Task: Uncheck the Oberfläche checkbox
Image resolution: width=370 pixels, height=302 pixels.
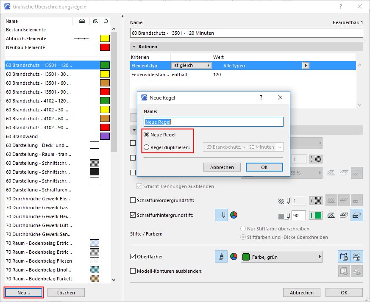Action: [133, 257]
